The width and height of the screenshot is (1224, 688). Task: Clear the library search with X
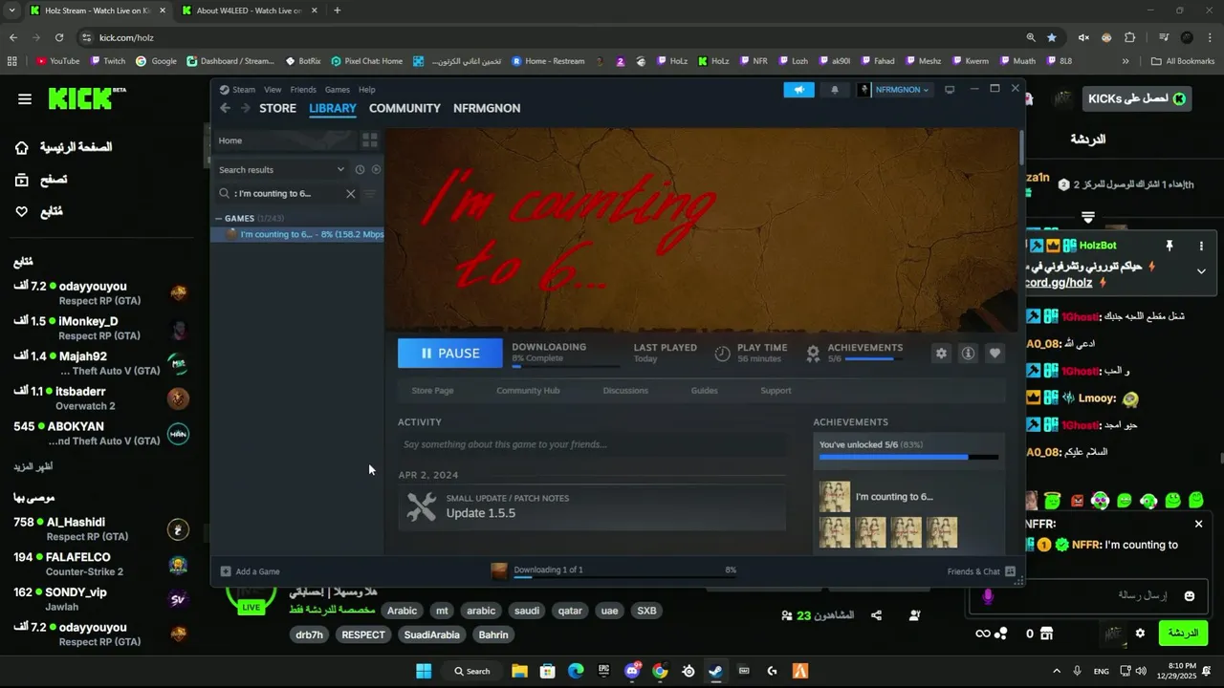350,193
